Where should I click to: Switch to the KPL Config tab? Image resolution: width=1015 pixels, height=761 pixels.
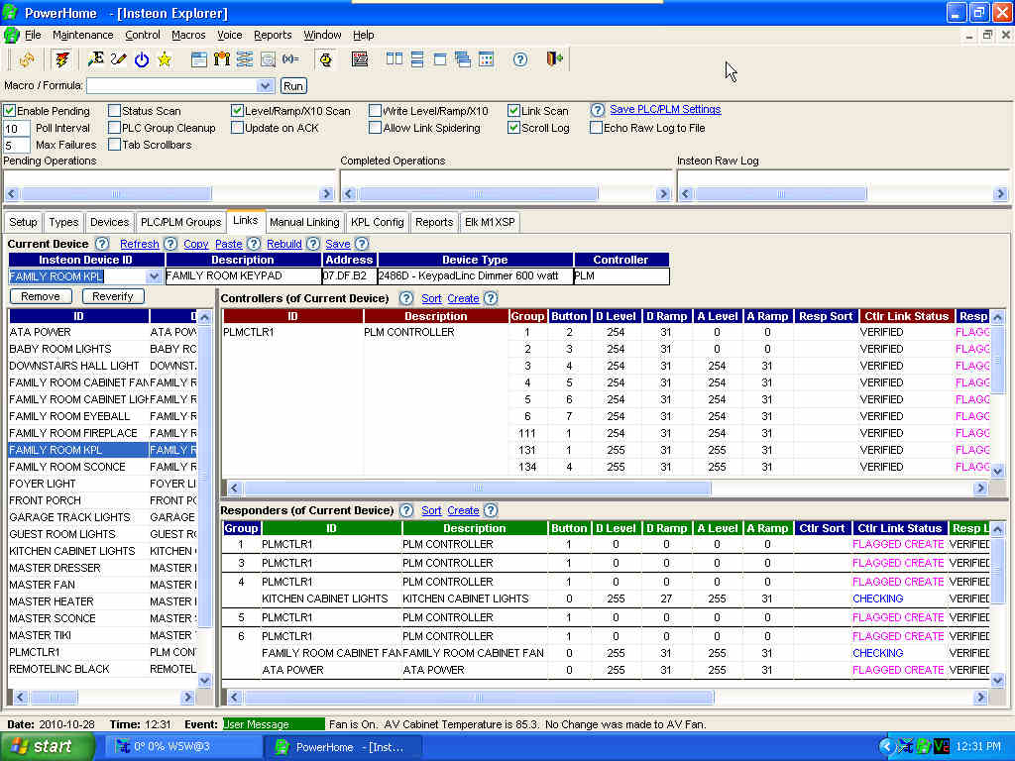click(378, 222)
